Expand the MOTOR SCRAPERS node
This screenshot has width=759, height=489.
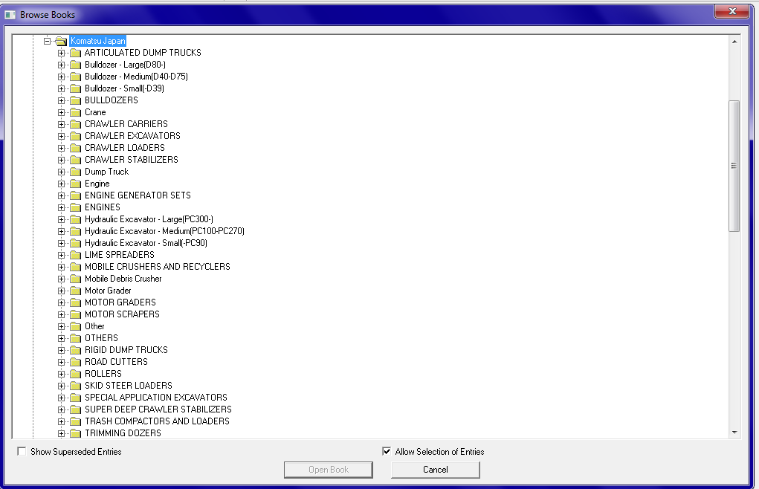click(61, 314)
